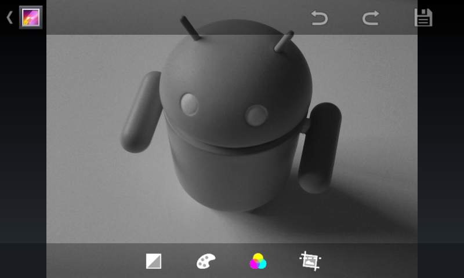The width and height of the screenshot is (464, 278).
Task: Open the crop and rotate tool
Action: (310, 261)
